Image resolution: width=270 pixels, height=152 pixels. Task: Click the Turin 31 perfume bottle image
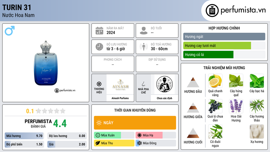pyautogui.click(x=46, y=63)
